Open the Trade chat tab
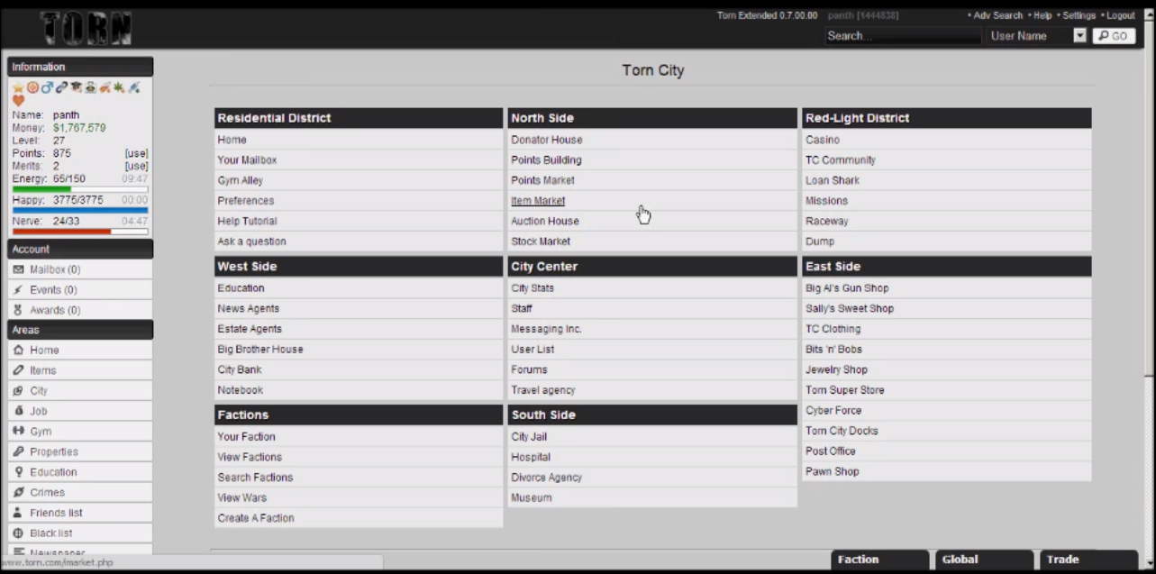This screenshot has width=1156, height=574. coord(1088,560)
